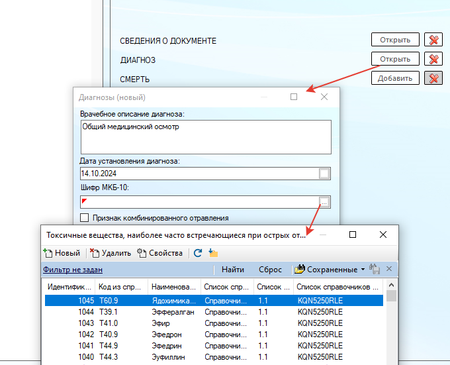450x365 pixels.
Task: Click Добавить button for СМЕРТЬ
Action: pos(395,78)
